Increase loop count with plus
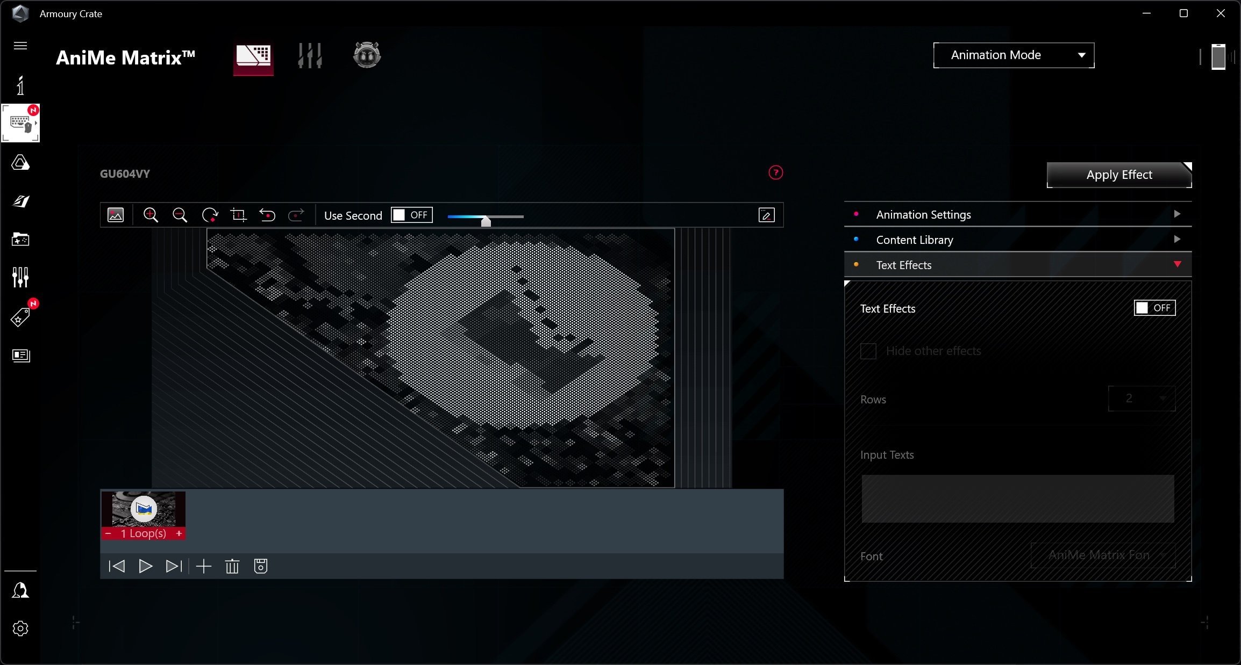1241x665 pixels. click(179, 533)
